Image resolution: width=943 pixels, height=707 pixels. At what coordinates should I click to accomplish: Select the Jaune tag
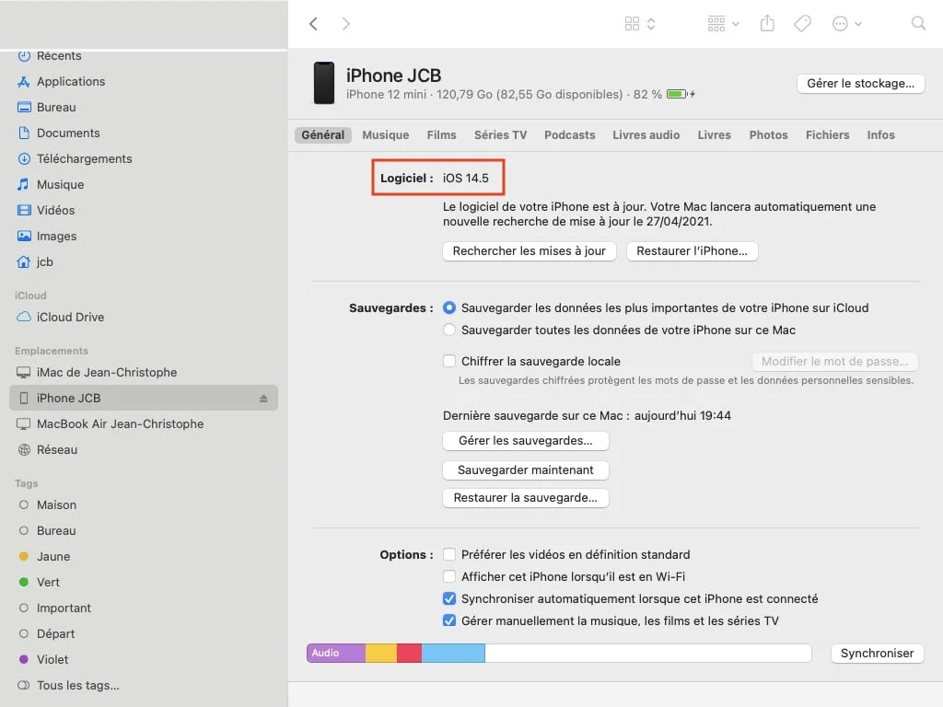pos(145,557)
